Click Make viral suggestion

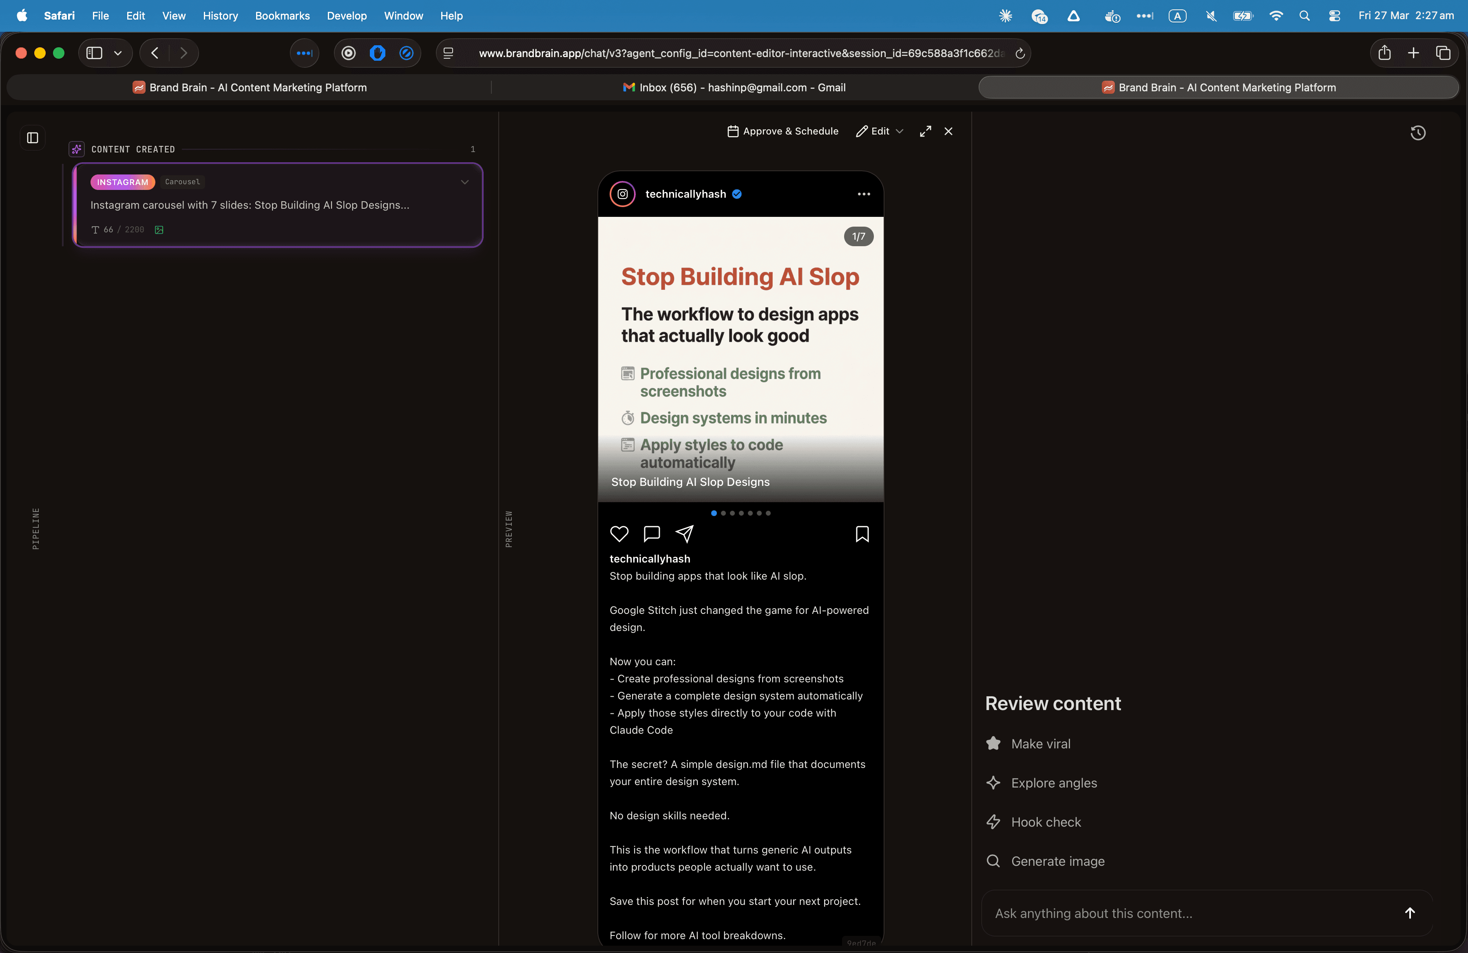point(1028,743)
